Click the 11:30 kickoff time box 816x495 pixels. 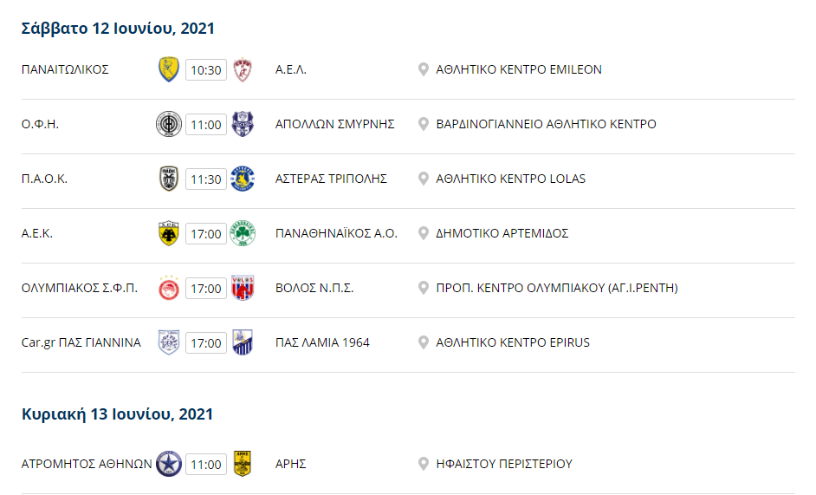click(206, 179)
